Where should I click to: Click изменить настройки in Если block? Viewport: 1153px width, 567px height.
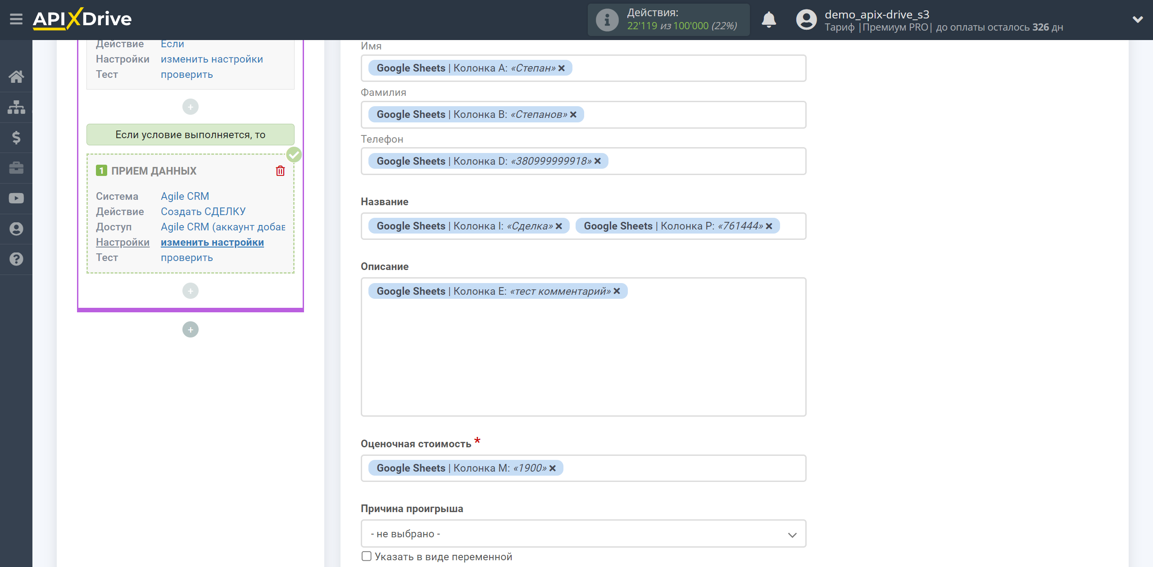(212, 59)
